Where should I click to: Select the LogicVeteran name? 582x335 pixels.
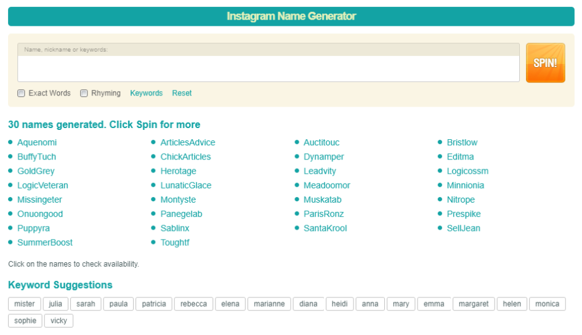point(42,185)
